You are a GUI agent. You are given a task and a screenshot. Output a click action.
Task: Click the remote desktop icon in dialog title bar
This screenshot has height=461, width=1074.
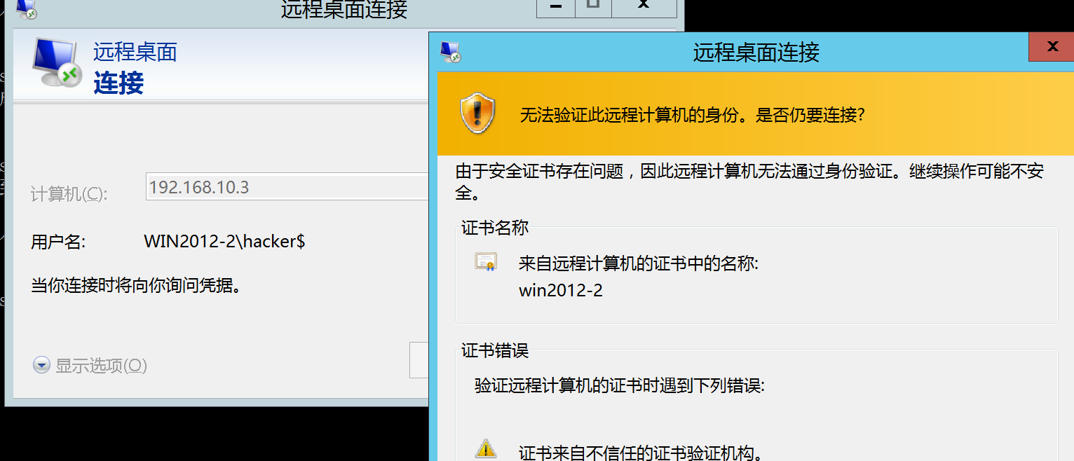(x=450, y=52)
